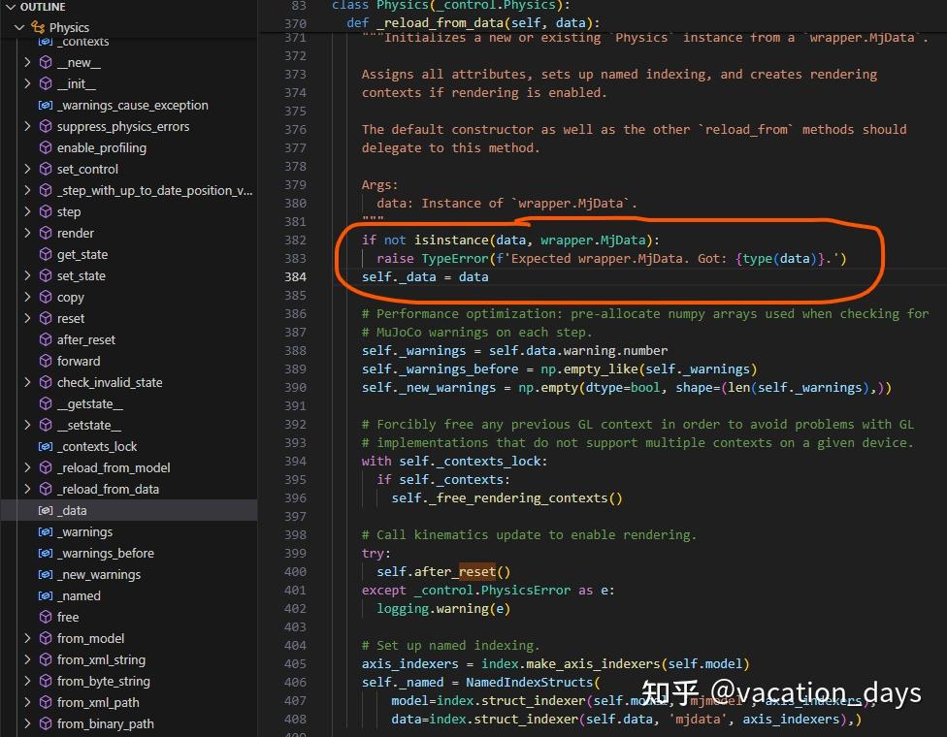Click the method icon next to render
Screen dimensions: 947x737
coord(47,233)
